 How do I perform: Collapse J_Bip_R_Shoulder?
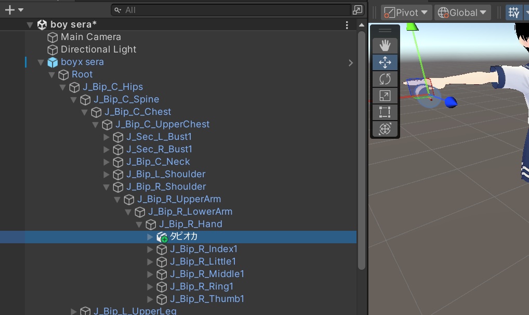(107, 187)
